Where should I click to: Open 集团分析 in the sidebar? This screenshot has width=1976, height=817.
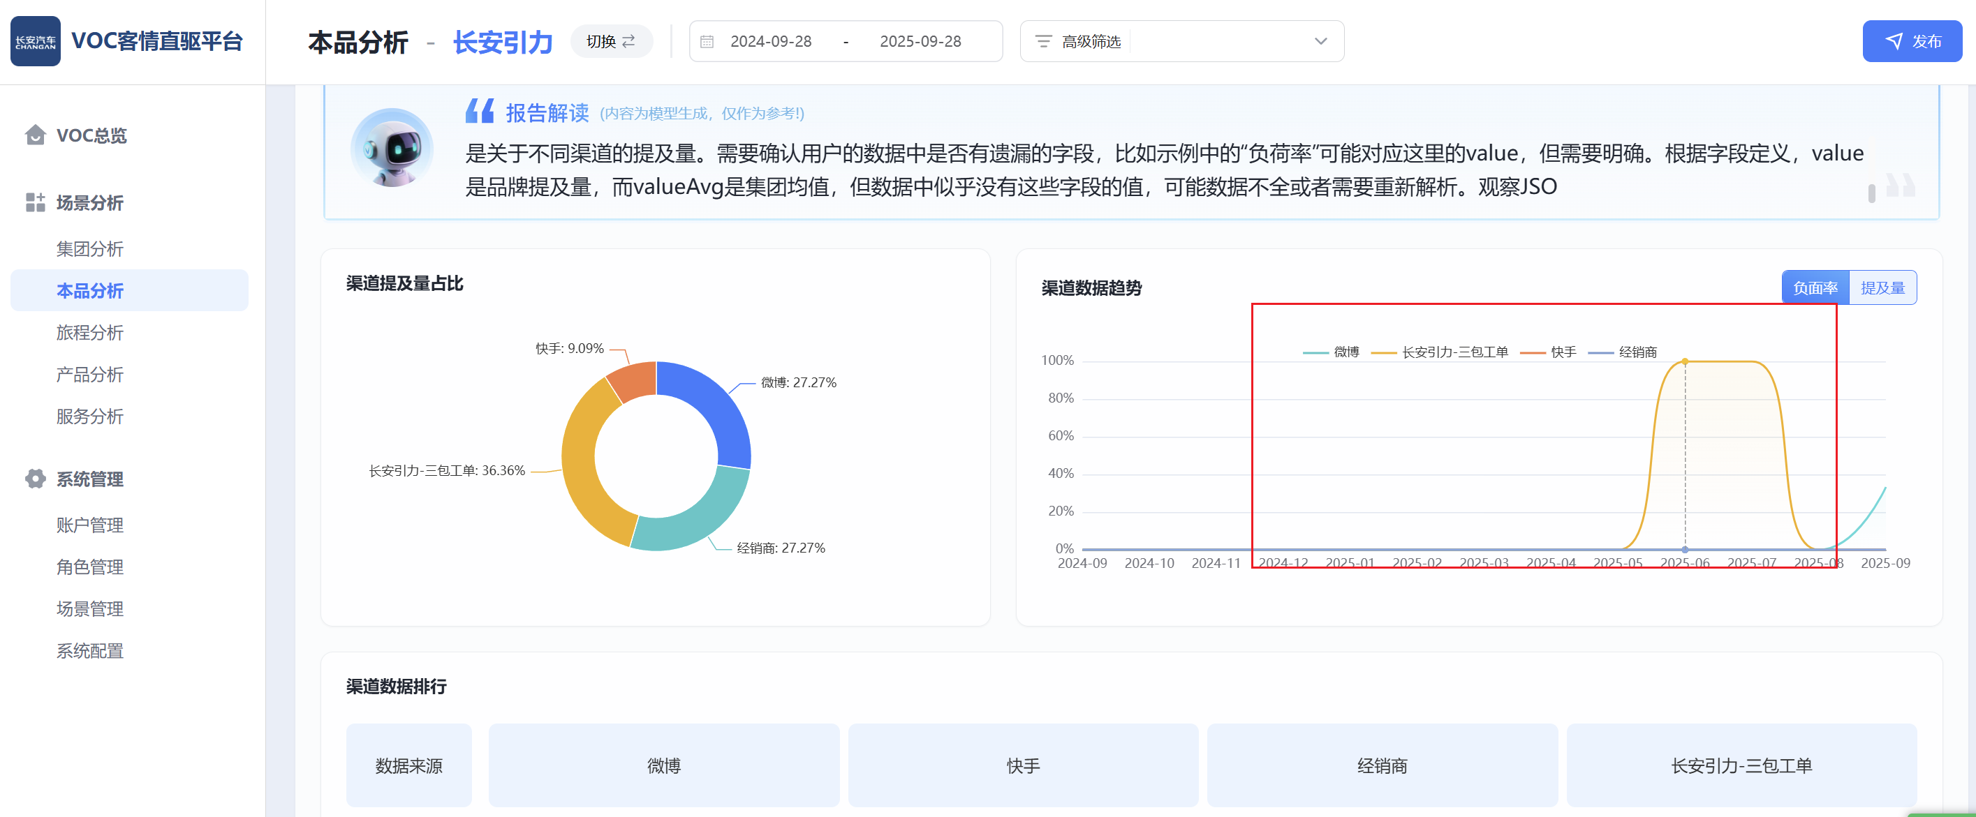(x=90, y=248)
